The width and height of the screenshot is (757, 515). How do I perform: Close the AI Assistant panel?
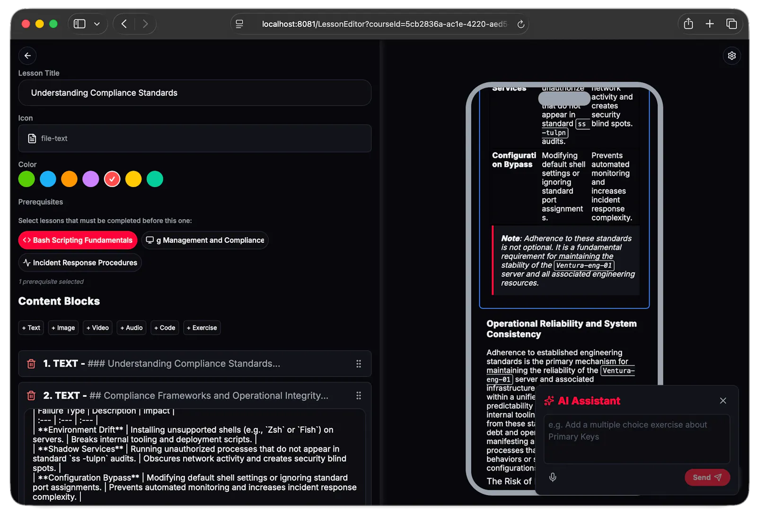pos(723,401)
